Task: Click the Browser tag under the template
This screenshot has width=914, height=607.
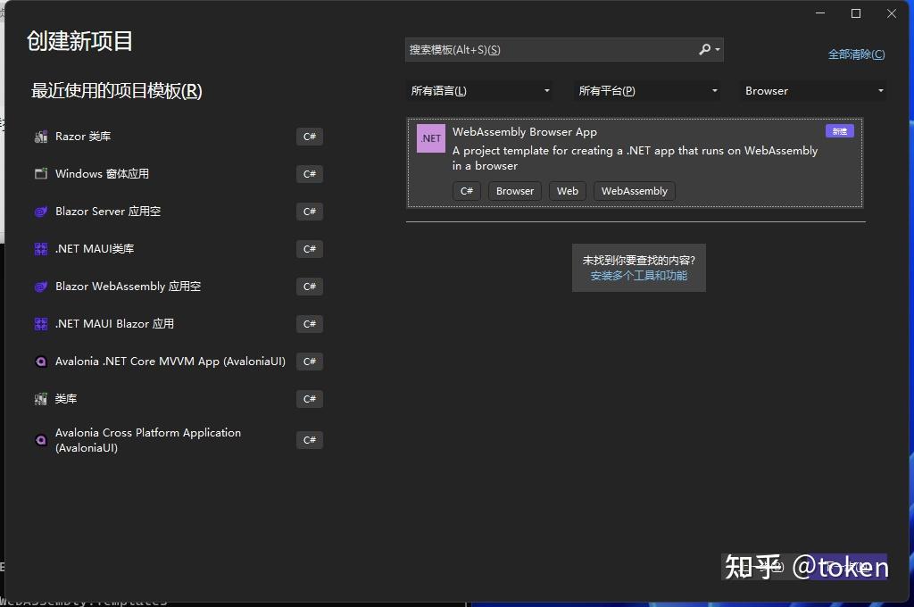Action: (515, 191)
